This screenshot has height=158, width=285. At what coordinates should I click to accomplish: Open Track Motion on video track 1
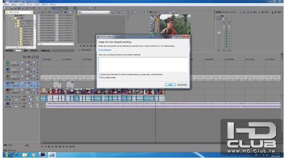click(x=22, y=62)
